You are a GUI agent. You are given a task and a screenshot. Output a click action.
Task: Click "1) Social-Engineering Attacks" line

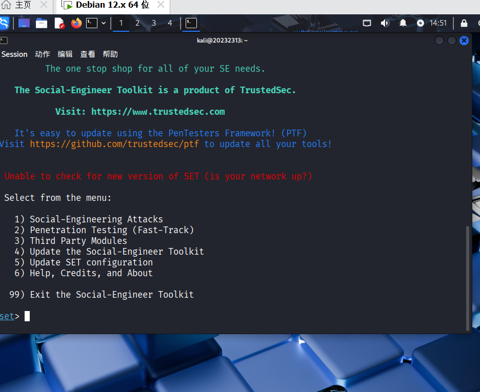89,219
